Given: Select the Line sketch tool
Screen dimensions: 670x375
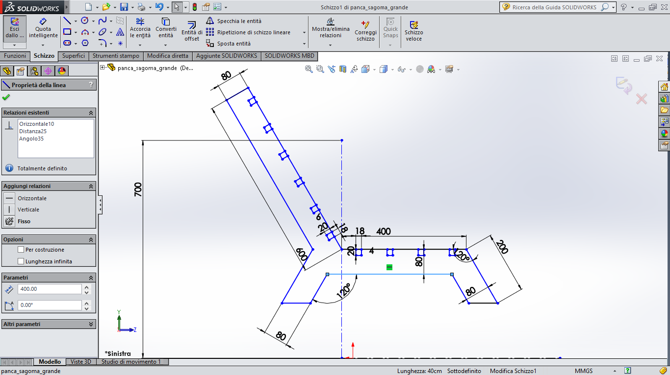Looking at the screenshot, I should tap(67, 21).
